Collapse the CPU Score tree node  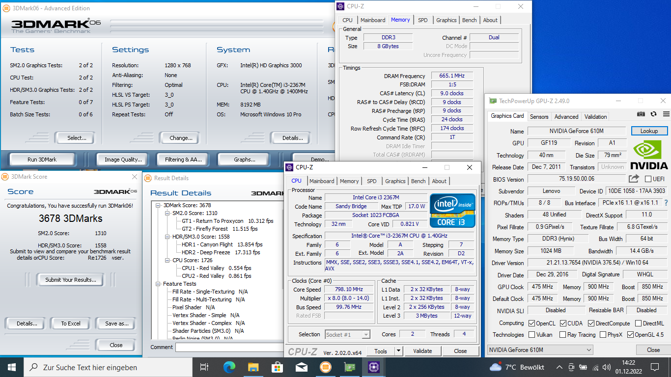tap(168, 260)
